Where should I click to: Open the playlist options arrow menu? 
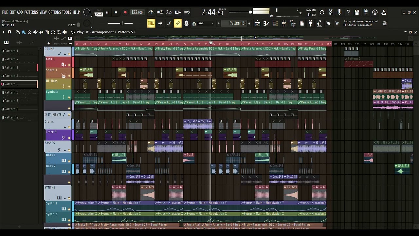pyautogui.click(x=4, y=32)
